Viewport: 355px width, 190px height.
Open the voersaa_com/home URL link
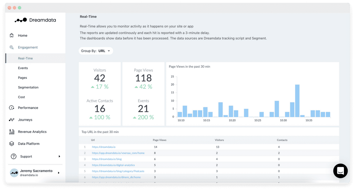click(118, 153)
